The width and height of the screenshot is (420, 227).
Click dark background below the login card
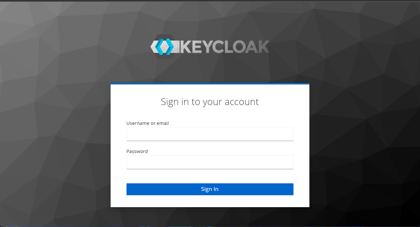click(x=210, y=217)
